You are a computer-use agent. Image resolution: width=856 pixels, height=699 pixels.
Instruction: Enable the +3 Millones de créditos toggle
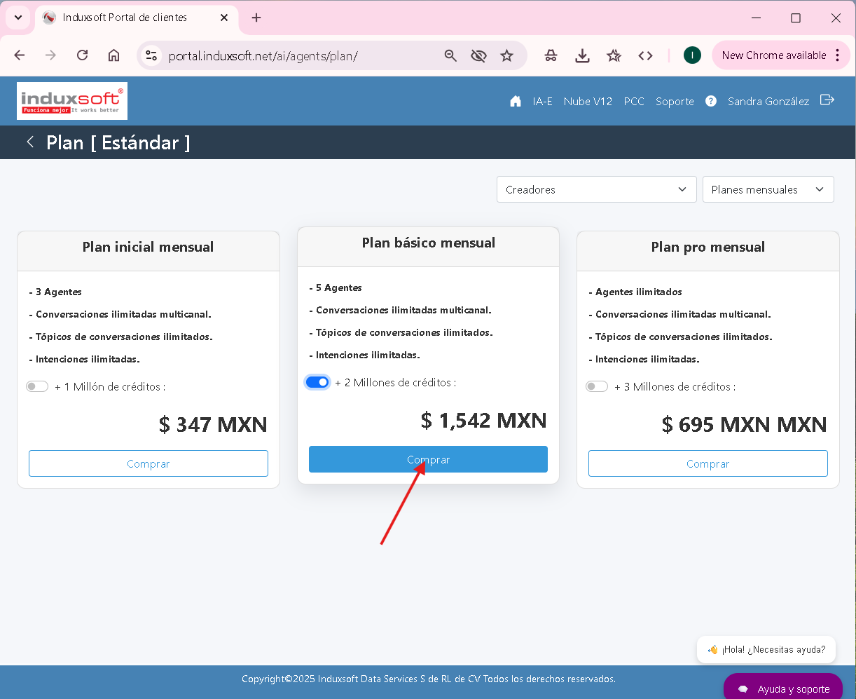click(x=597, y=386)
